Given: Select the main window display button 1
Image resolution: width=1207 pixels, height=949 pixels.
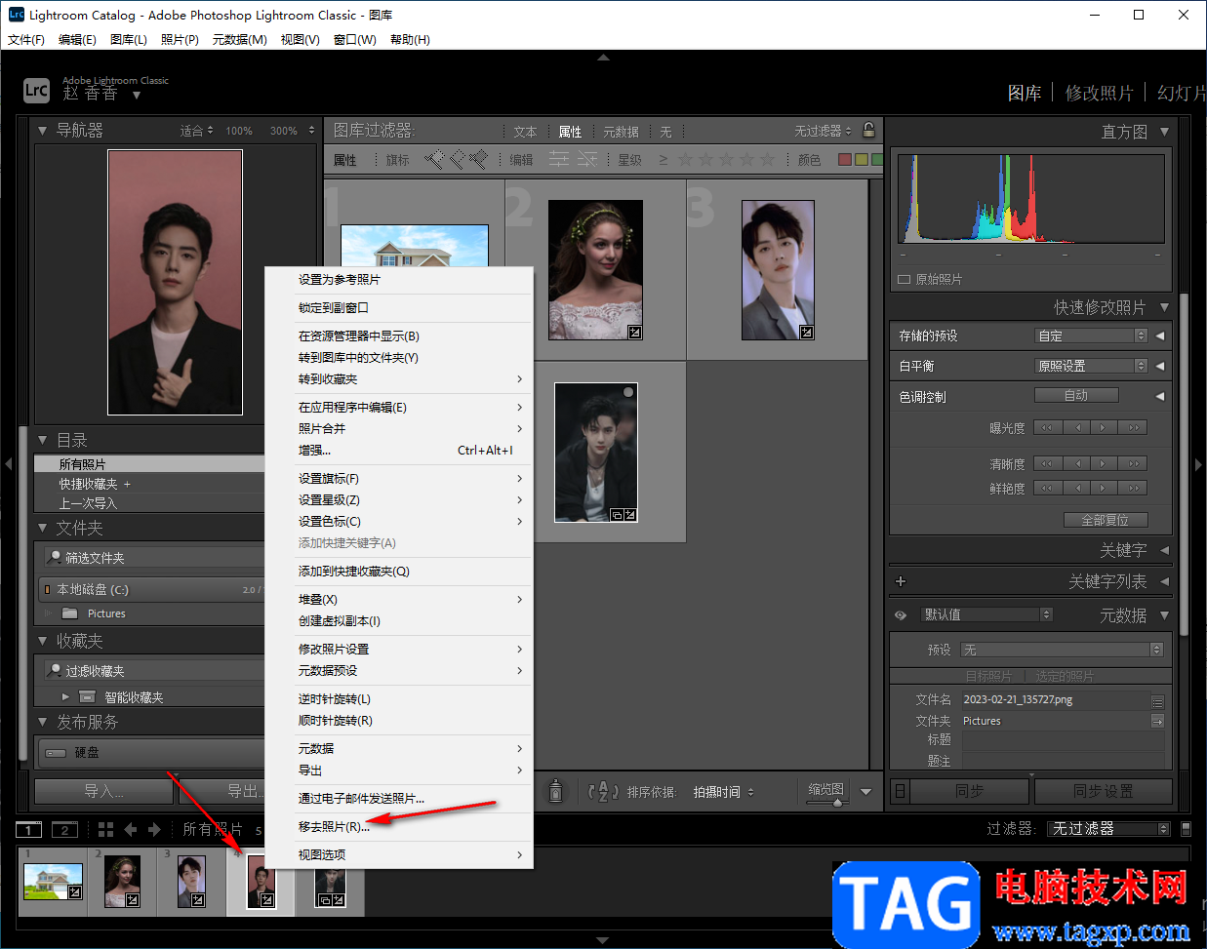Looking at the screenshot, I should [x=29, y=830].
